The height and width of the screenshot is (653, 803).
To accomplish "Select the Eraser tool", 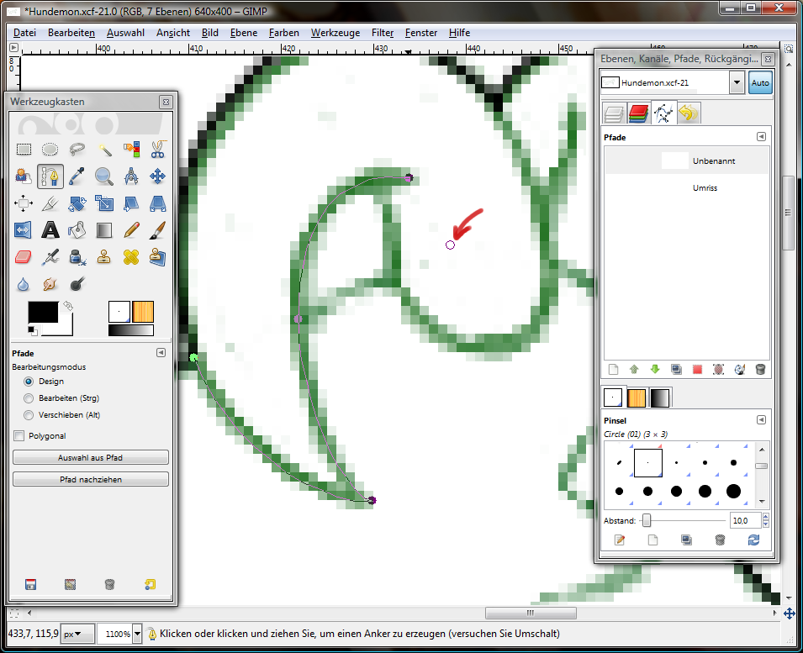I will click(x=24, y=257).
